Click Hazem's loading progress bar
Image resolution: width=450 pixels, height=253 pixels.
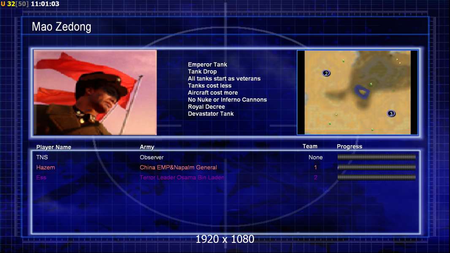(377, 167)
